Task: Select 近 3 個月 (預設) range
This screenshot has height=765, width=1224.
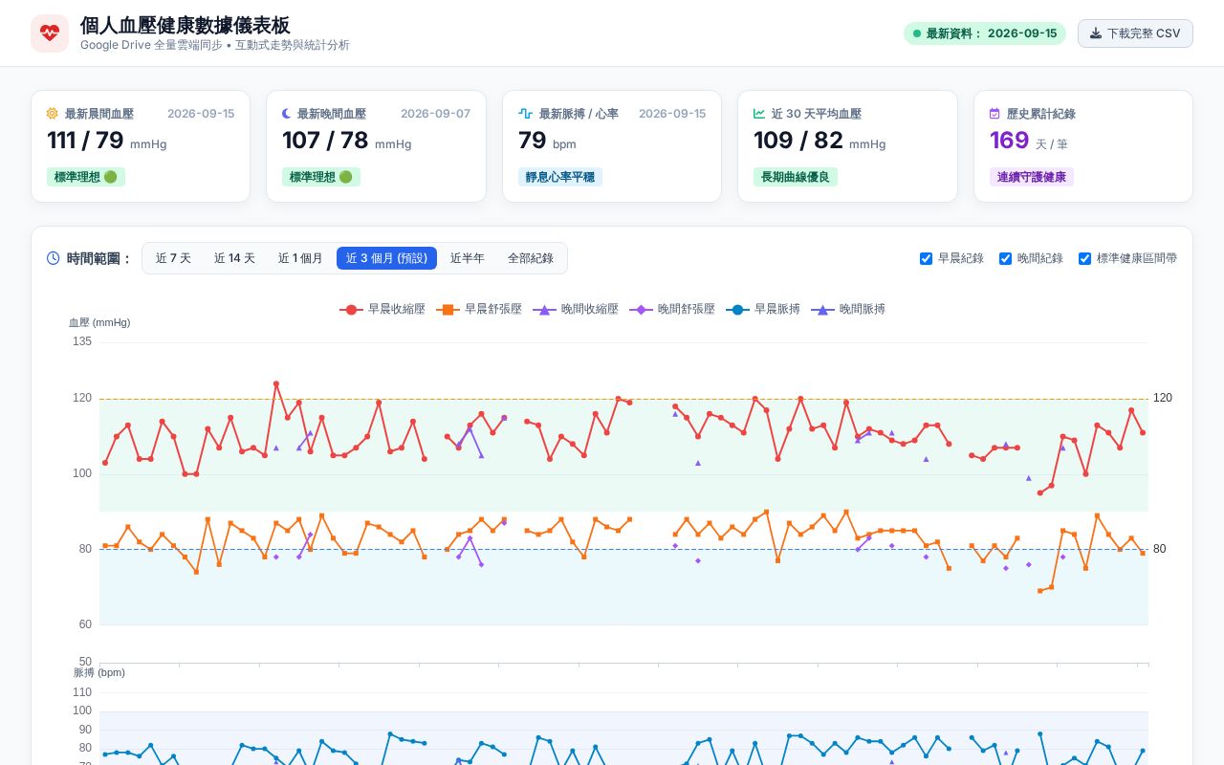Action: (386, 258)
